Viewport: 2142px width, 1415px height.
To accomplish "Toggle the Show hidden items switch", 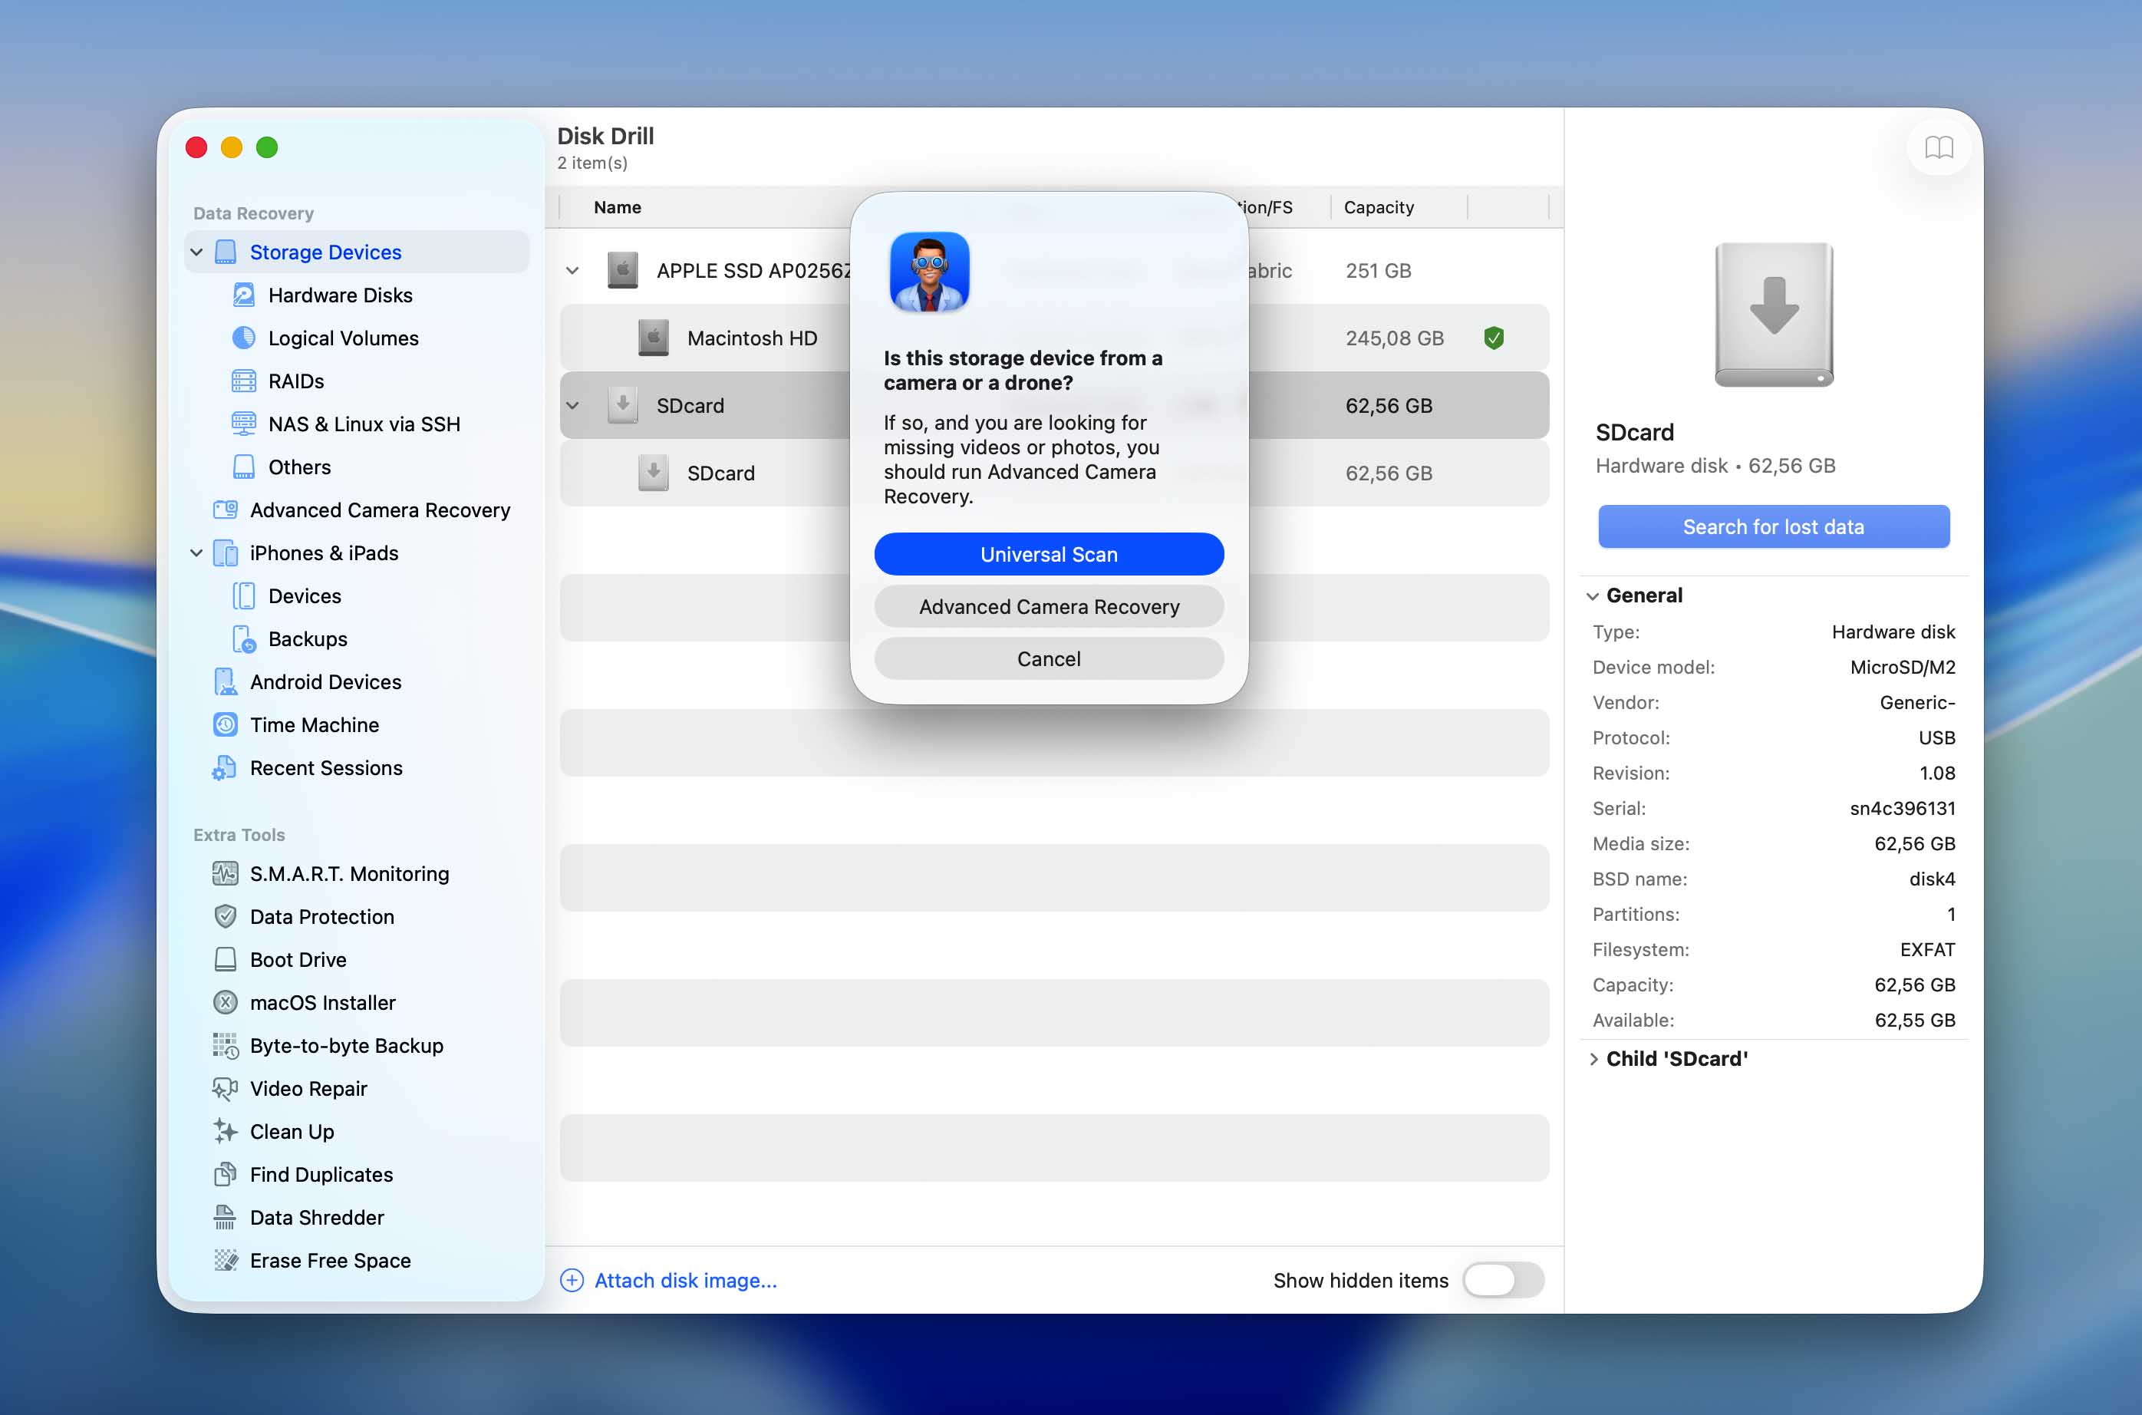I will click(x=1503, y=1281).
